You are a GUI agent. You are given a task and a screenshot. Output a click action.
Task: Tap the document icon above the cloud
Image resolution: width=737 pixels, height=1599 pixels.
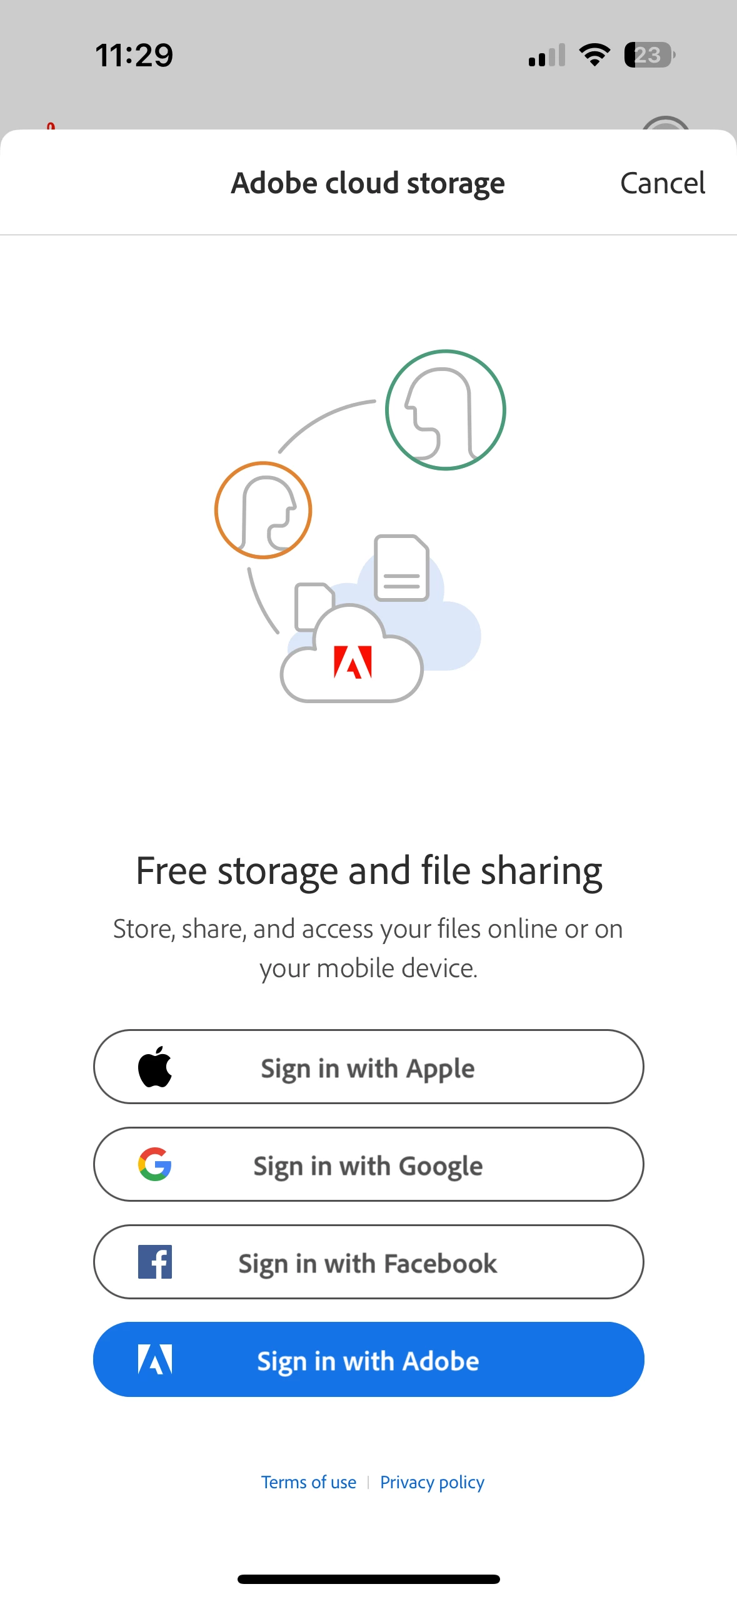(401, 567)
